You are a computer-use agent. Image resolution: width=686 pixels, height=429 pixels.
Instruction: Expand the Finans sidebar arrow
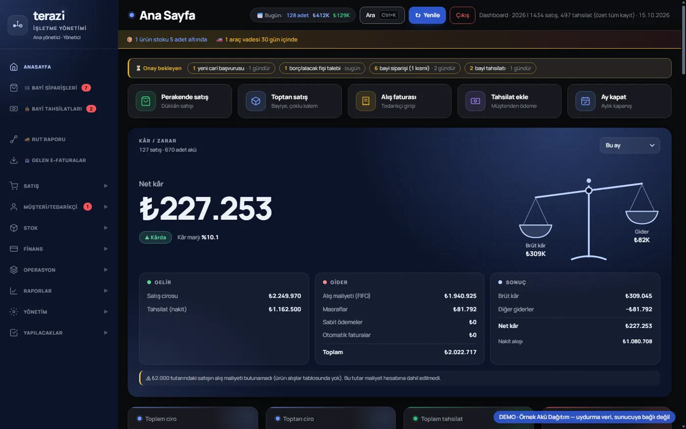pyautogui.click(x=105, y=249)
